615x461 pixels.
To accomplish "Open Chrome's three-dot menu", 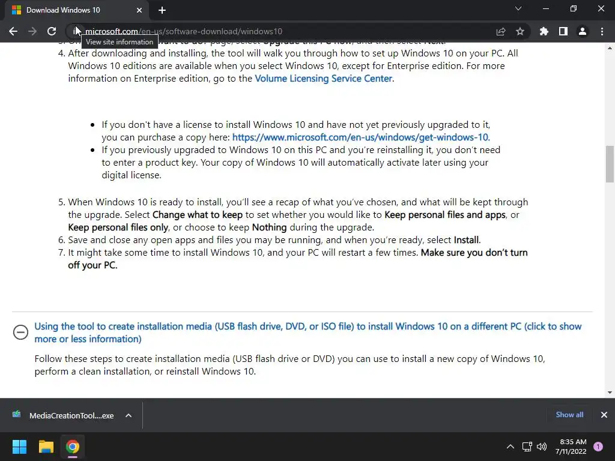I will pos(602,31).
